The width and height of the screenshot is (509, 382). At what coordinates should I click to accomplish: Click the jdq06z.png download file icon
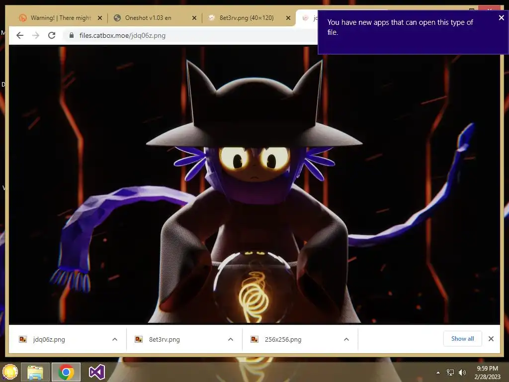point(23,339)
